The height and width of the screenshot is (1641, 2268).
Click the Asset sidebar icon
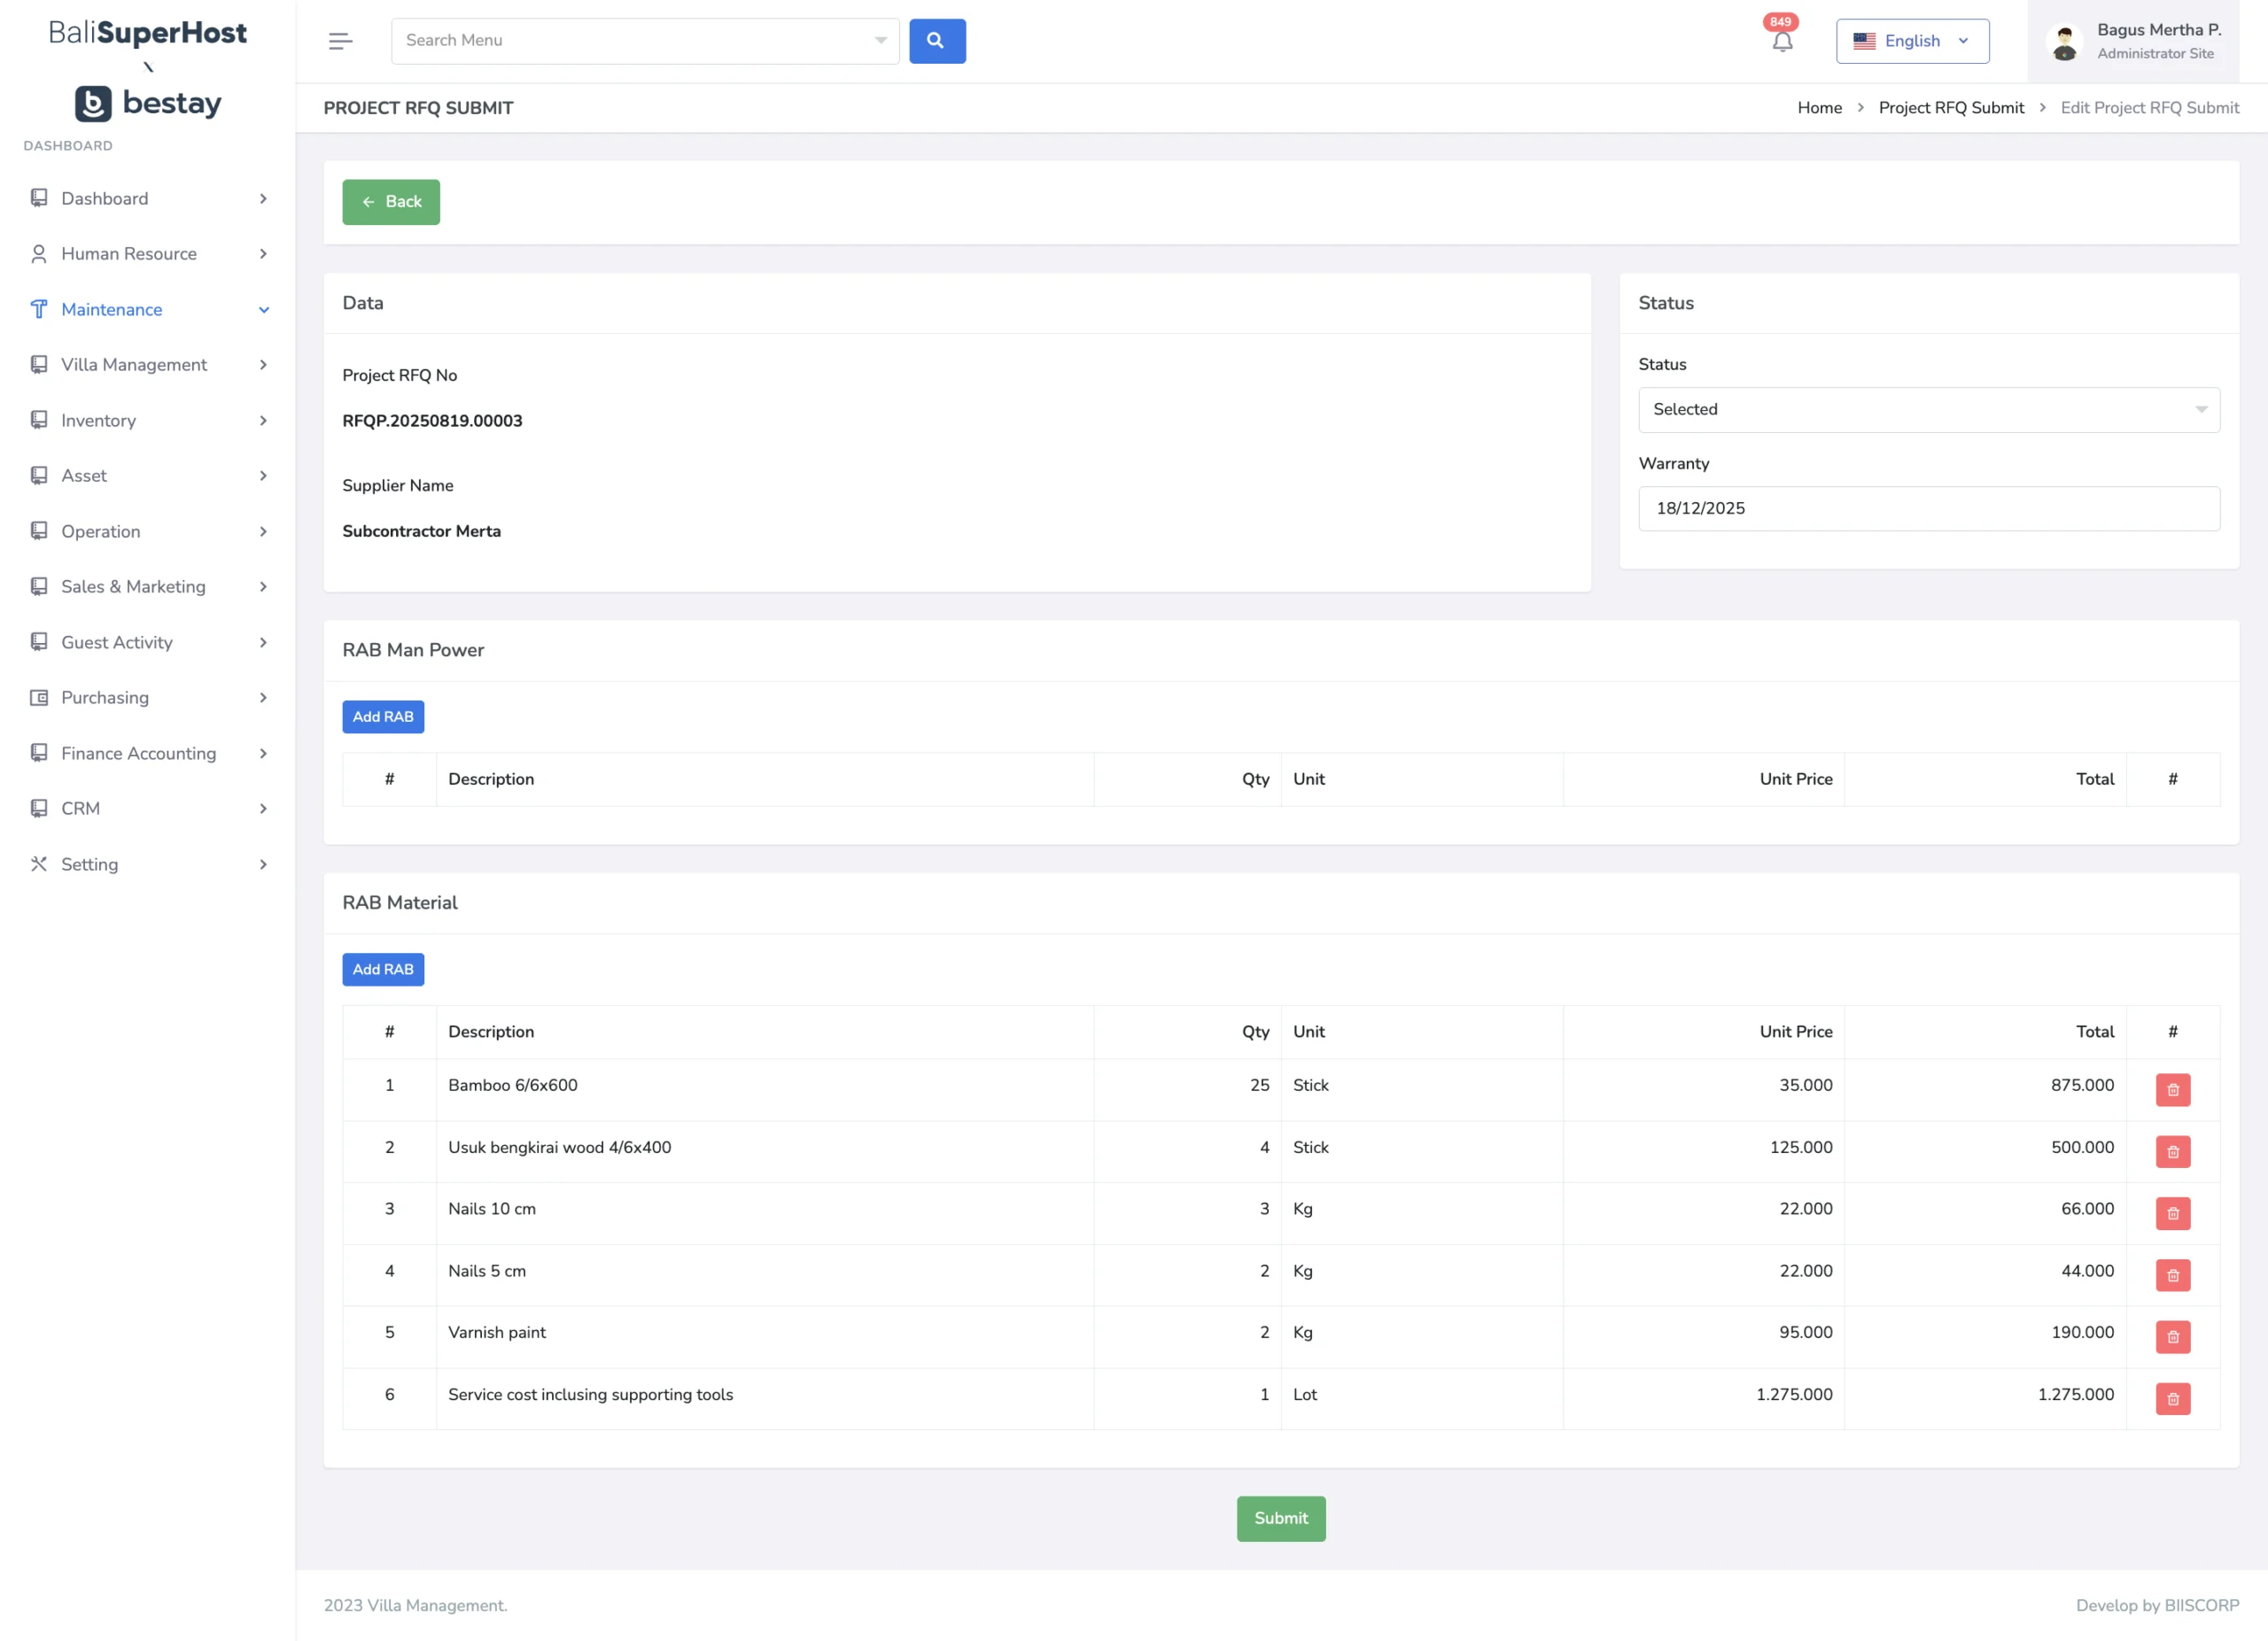pos(39,476)
